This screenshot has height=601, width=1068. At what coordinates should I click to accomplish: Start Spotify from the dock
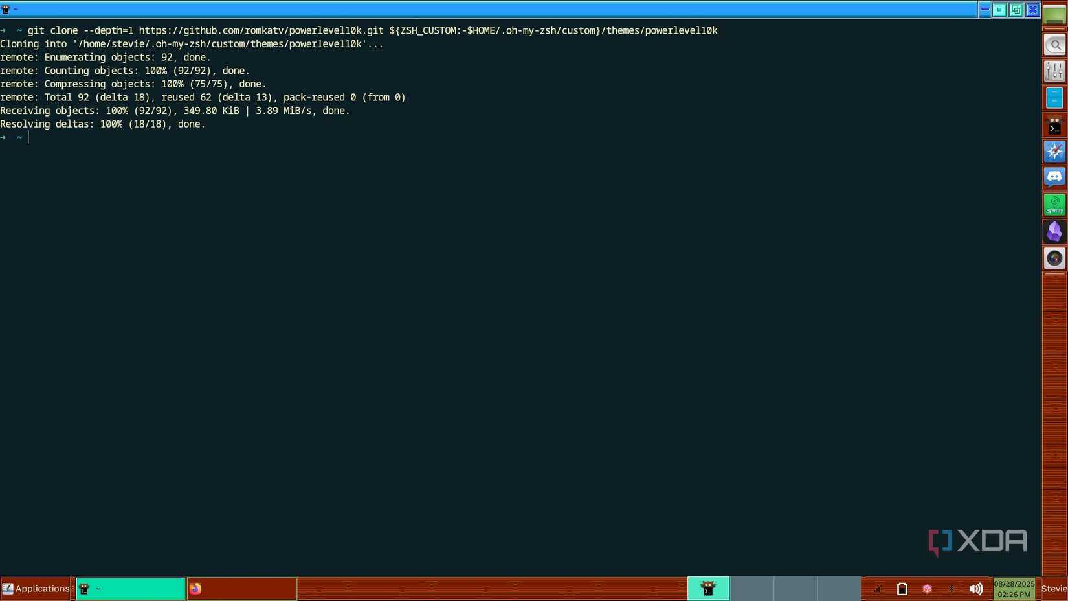pyautogui.click(x=1054, y=204)
